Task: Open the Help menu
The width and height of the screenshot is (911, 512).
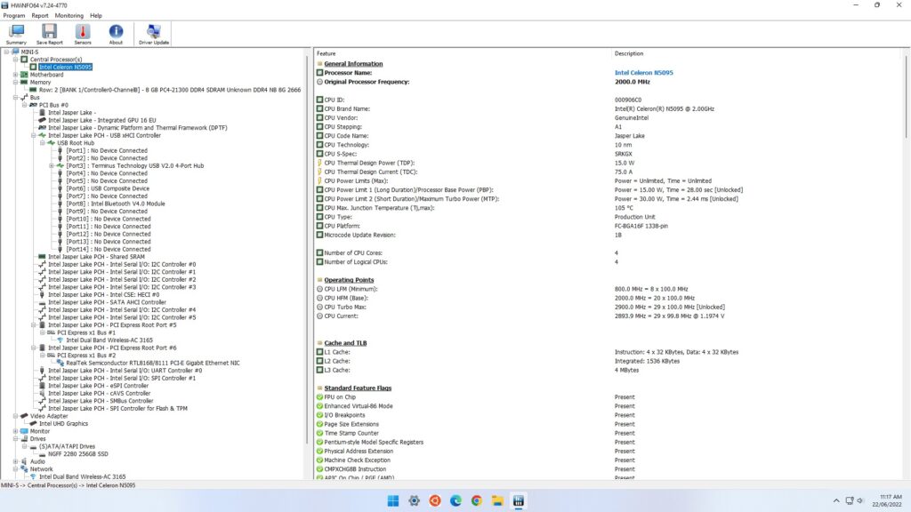Action: 96,15
